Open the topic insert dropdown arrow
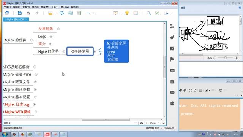Viewport: 243px width, 137px height. tap(56, 13)
